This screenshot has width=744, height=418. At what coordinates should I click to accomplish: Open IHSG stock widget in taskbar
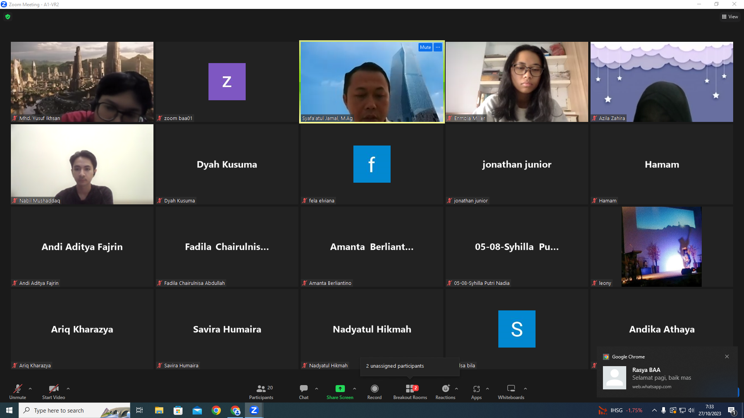620,410
